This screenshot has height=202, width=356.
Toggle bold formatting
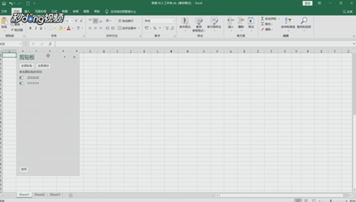tap(30, 28)
